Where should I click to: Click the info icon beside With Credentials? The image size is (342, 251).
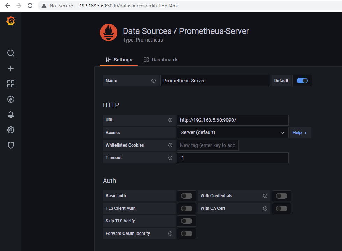click(x=265, y=196)
